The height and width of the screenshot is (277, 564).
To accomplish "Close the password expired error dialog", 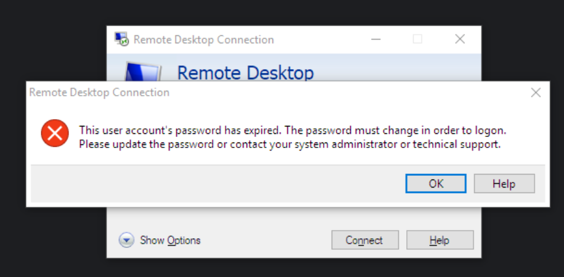I will pyautogui.click(x=536, y=93).
